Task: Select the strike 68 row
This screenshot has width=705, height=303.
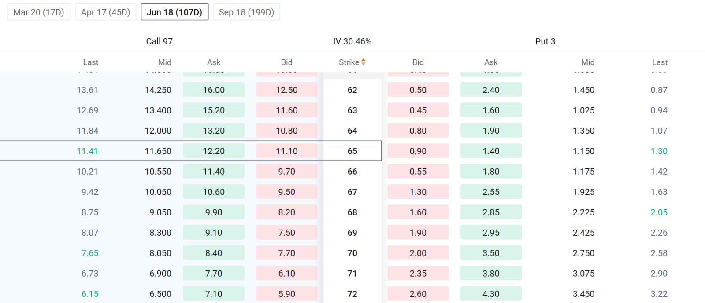Action: tap(352, 212)
